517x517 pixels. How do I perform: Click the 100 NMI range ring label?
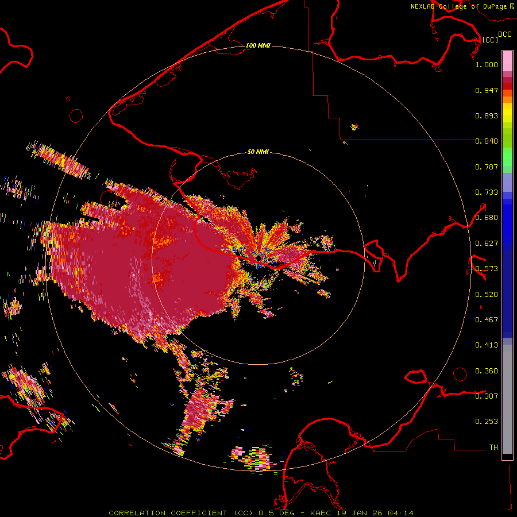click(x=258, y=45)
